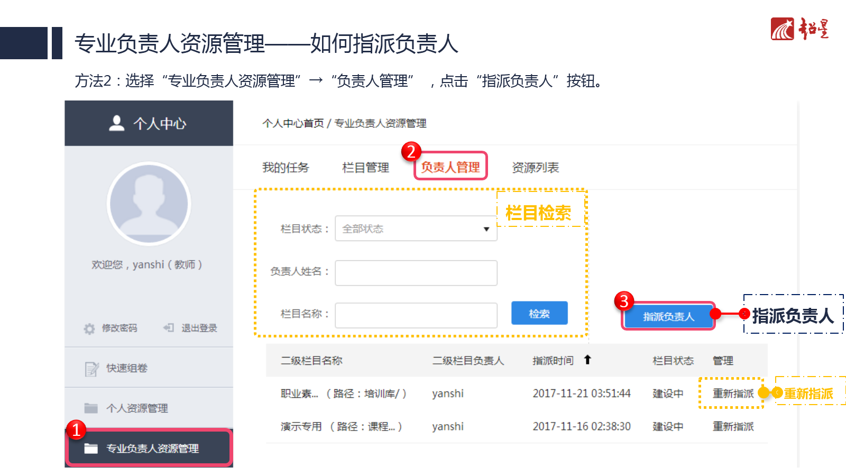The height and width of the screenshot is (476, 846).
Task: Click the 退出登录 link
Action: pos(199,328)
